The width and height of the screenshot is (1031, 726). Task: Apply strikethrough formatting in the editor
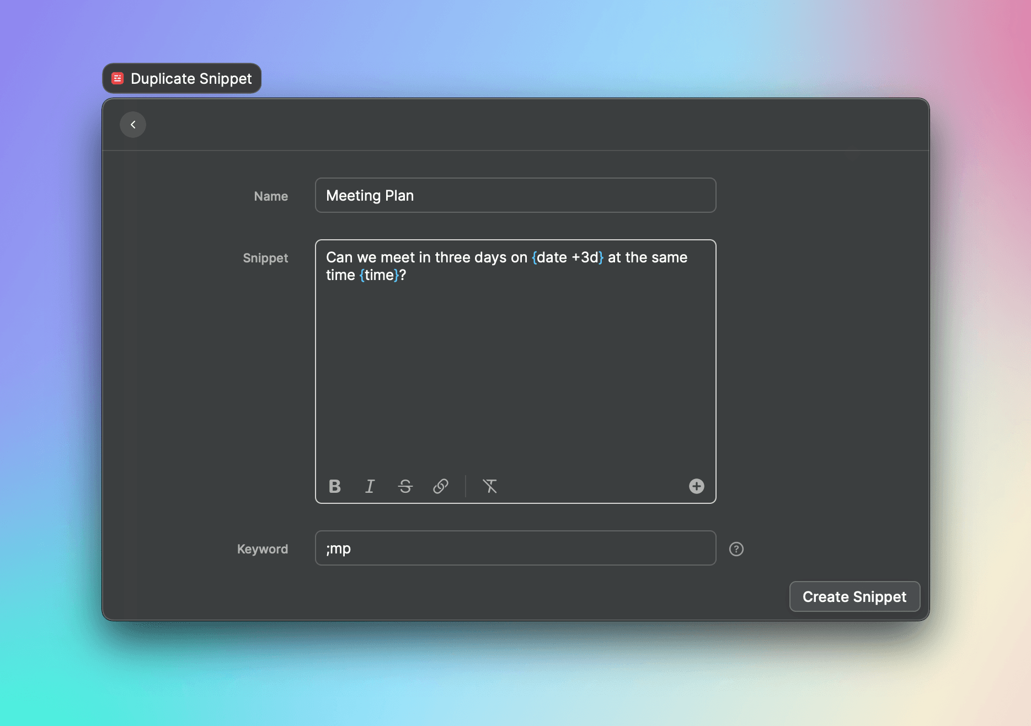(405, 486)
